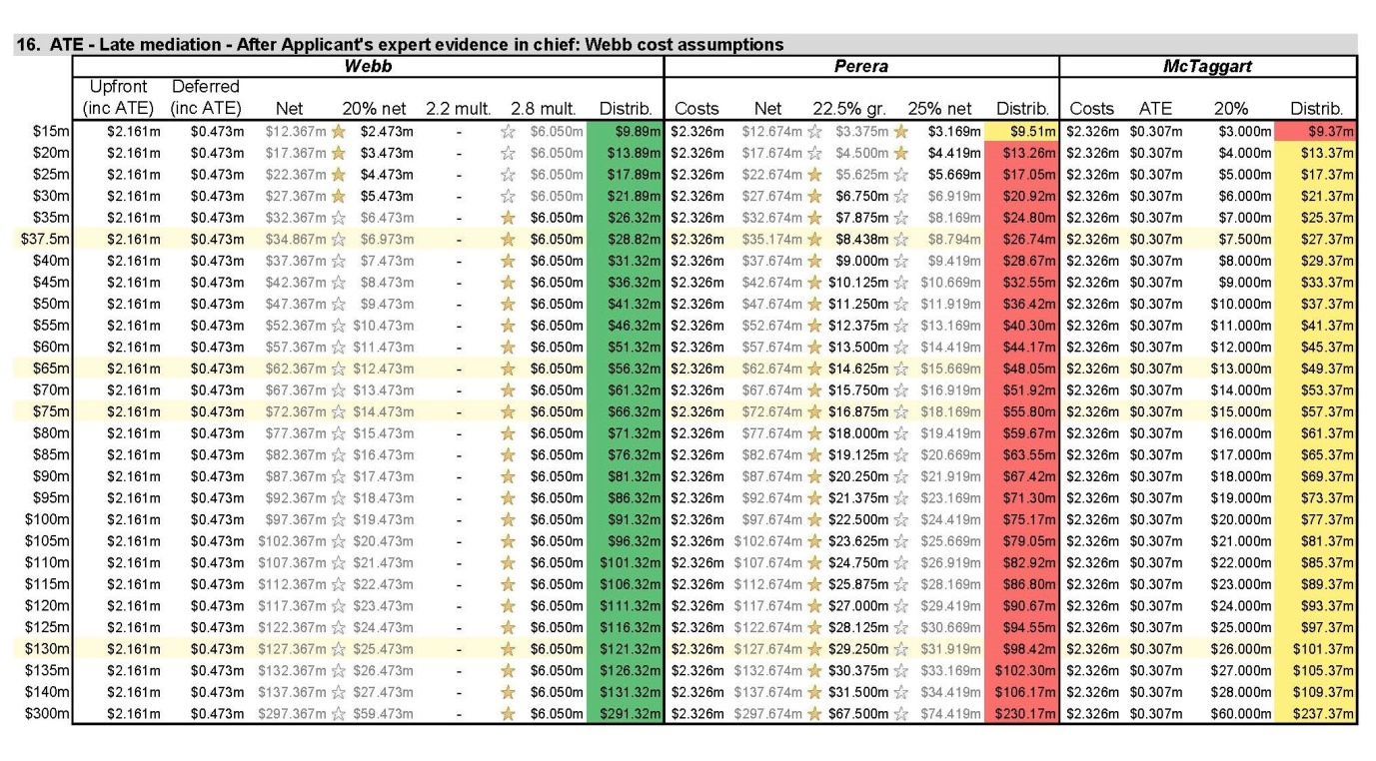This screenshot has height=761, width=1376.
Task: Click the $47.367m Net value
Action: tap(296, 304)
